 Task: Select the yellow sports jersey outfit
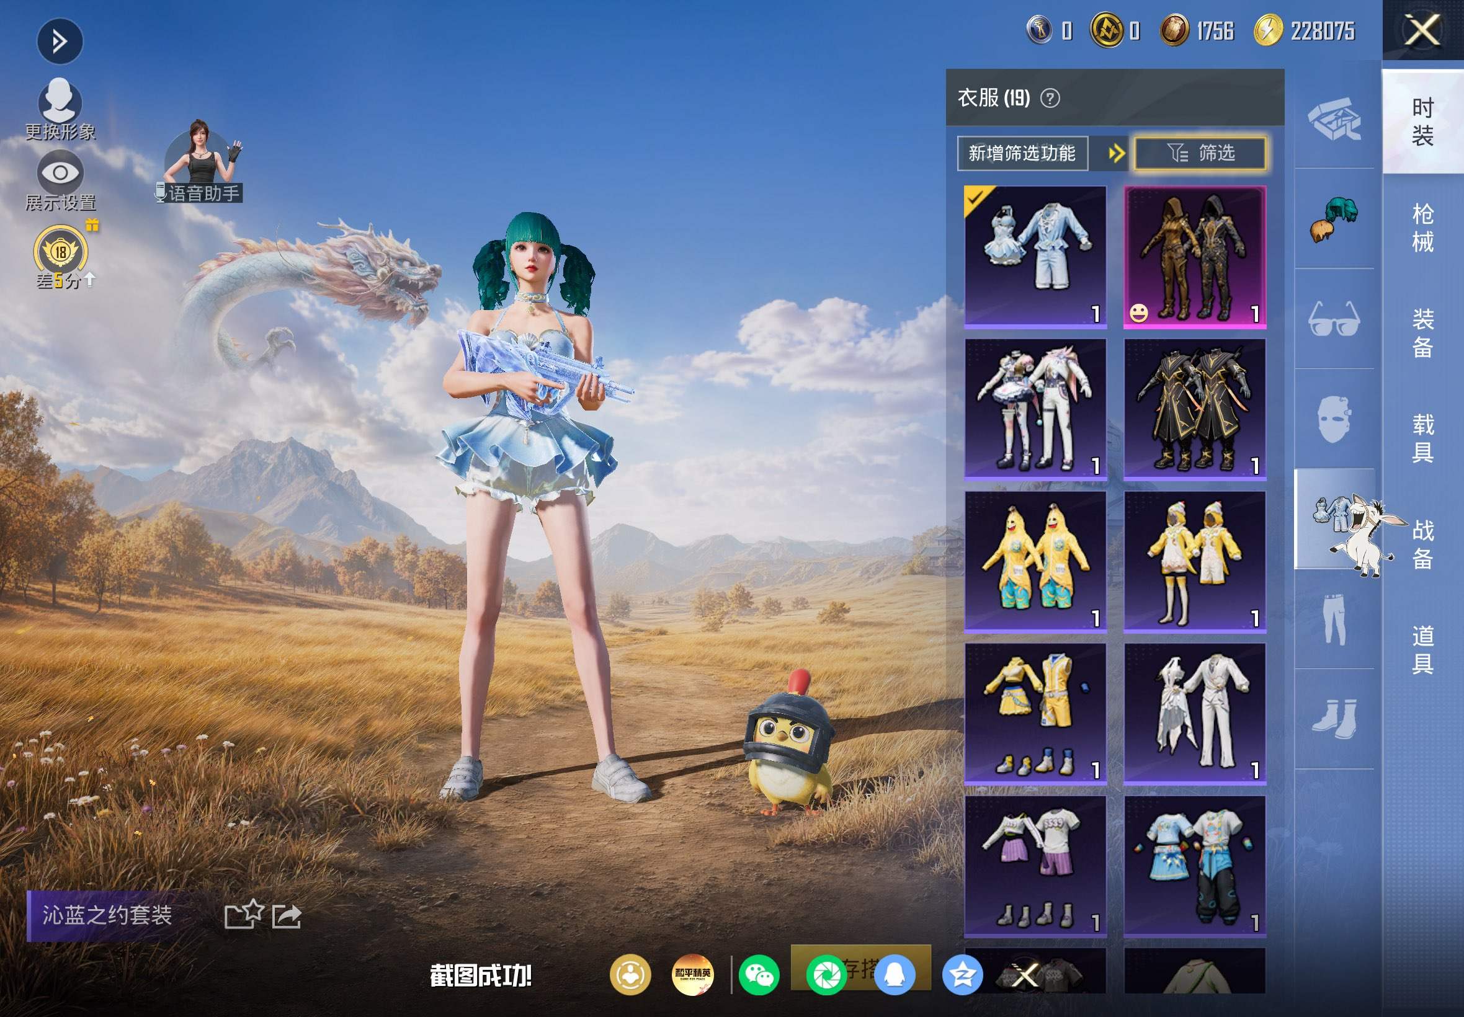tap(1035, 714)
